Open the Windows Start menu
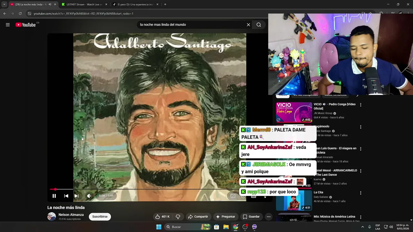The image size is (413, 232). 159,227
